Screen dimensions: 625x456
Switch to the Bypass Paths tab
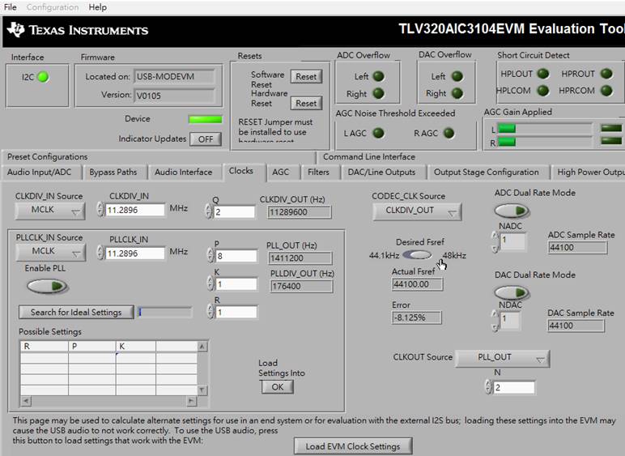(113, 173)
